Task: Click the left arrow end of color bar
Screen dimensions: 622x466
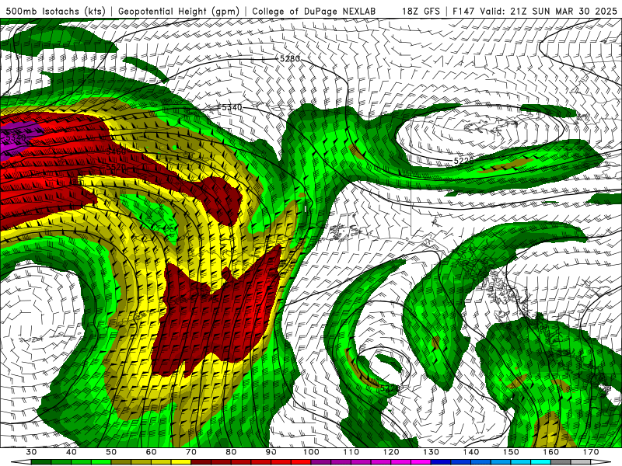Action: (21, 462)
